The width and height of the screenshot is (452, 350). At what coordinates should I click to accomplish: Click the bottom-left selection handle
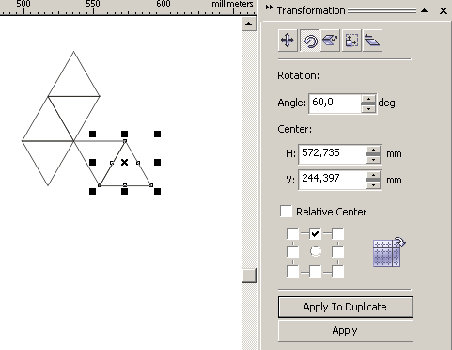coord(92,191)
